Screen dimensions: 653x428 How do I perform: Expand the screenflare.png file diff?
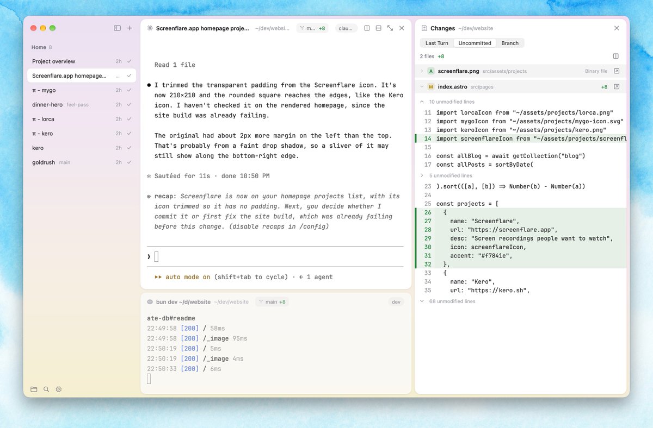click(422, 71)
